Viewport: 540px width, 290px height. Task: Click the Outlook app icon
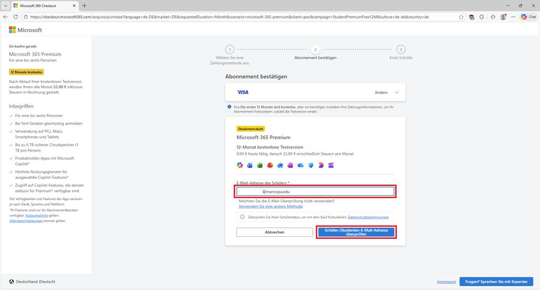[280, 165]
